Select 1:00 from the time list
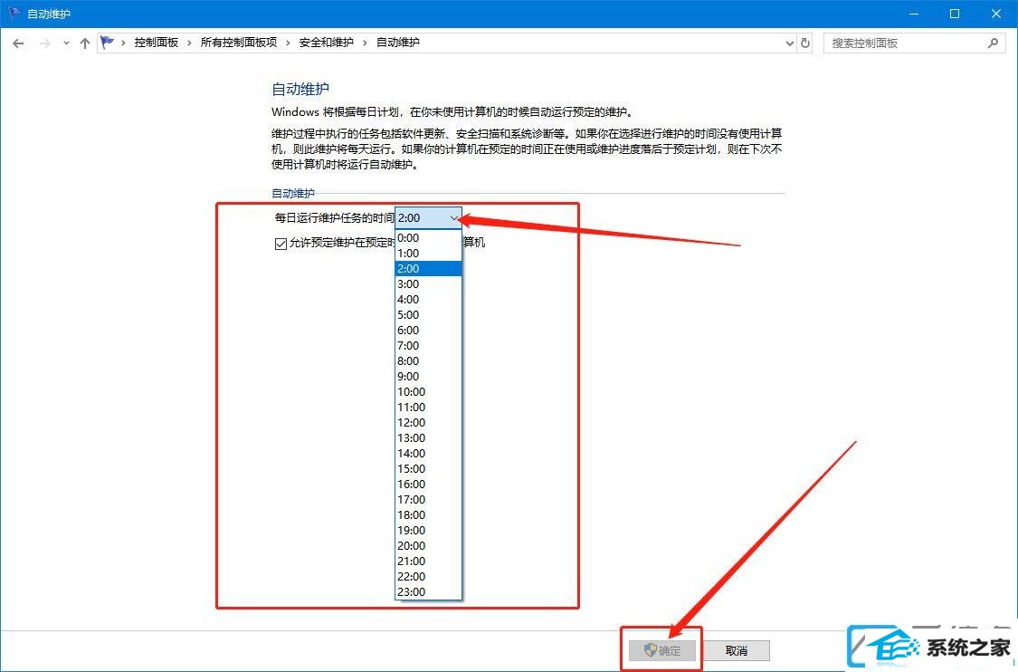The height and width of the screenshot is (672, 1018). tap(429, 254)
